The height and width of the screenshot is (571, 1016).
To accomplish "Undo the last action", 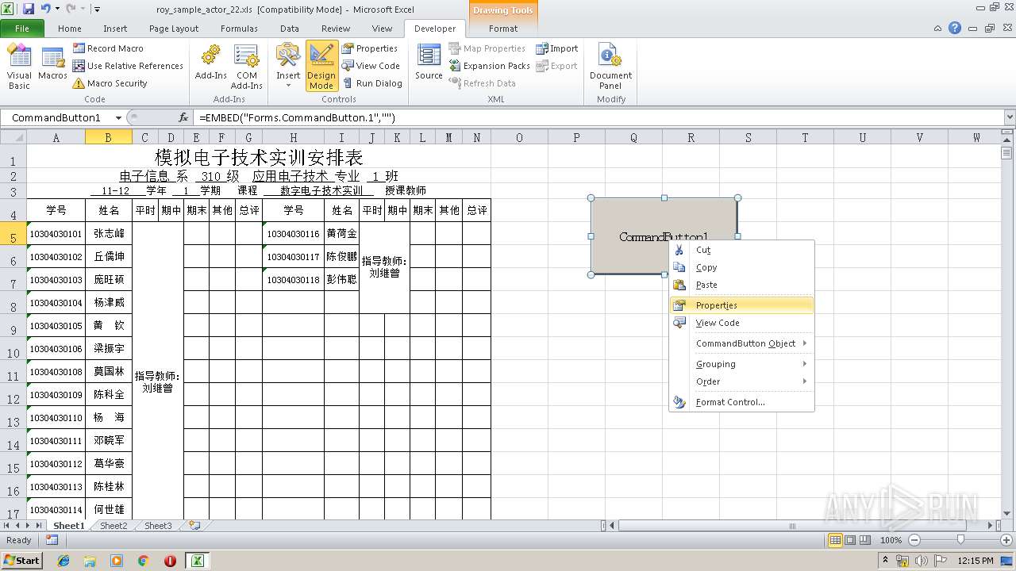I will pos(45,9).
